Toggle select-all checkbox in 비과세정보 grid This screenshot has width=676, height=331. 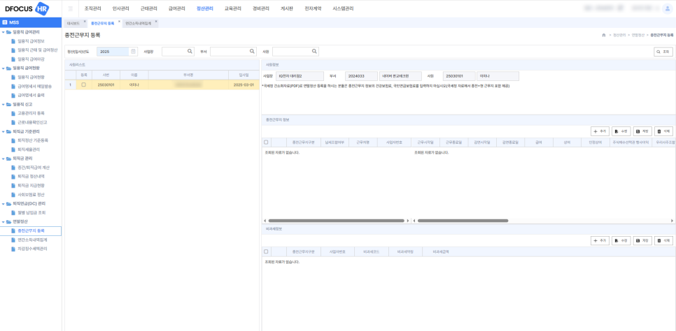(x=266, y=251)
